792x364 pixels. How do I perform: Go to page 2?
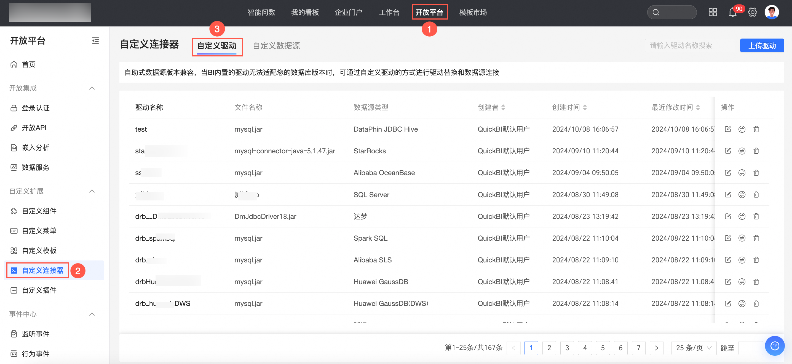pos(549,348)
